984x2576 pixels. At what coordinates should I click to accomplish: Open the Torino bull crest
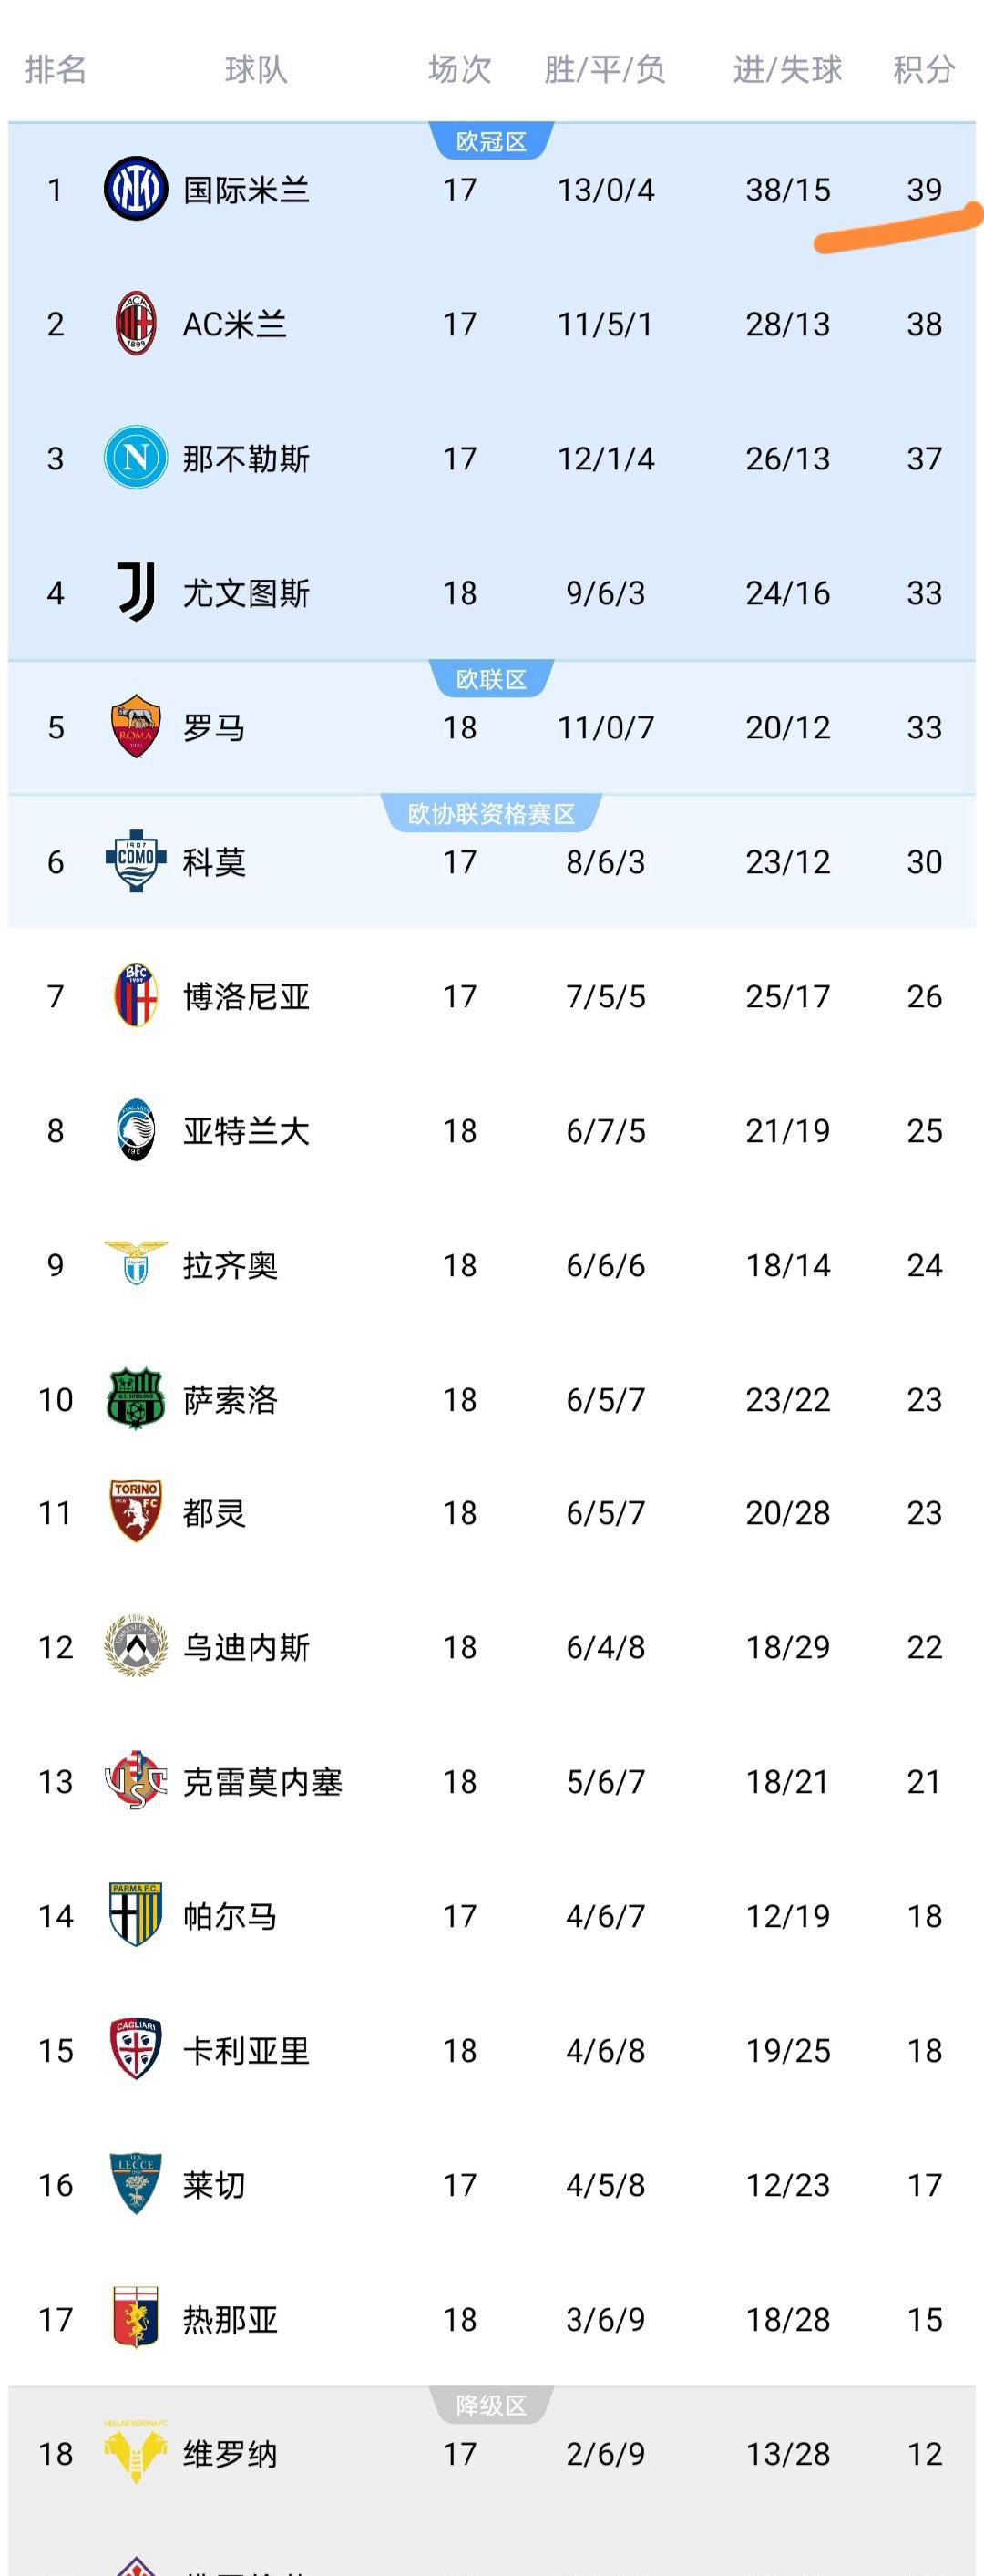coord(135,1512)
